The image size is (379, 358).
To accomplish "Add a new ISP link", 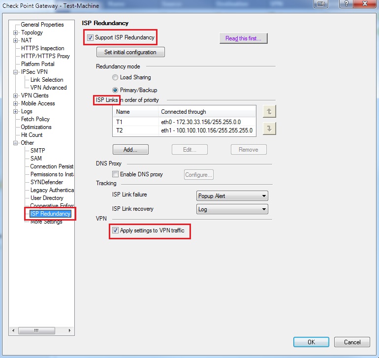I will click(130, 150).
